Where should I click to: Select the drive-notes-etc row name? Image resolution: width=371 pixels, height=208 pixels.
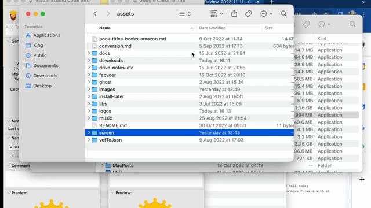click(116, 68)
